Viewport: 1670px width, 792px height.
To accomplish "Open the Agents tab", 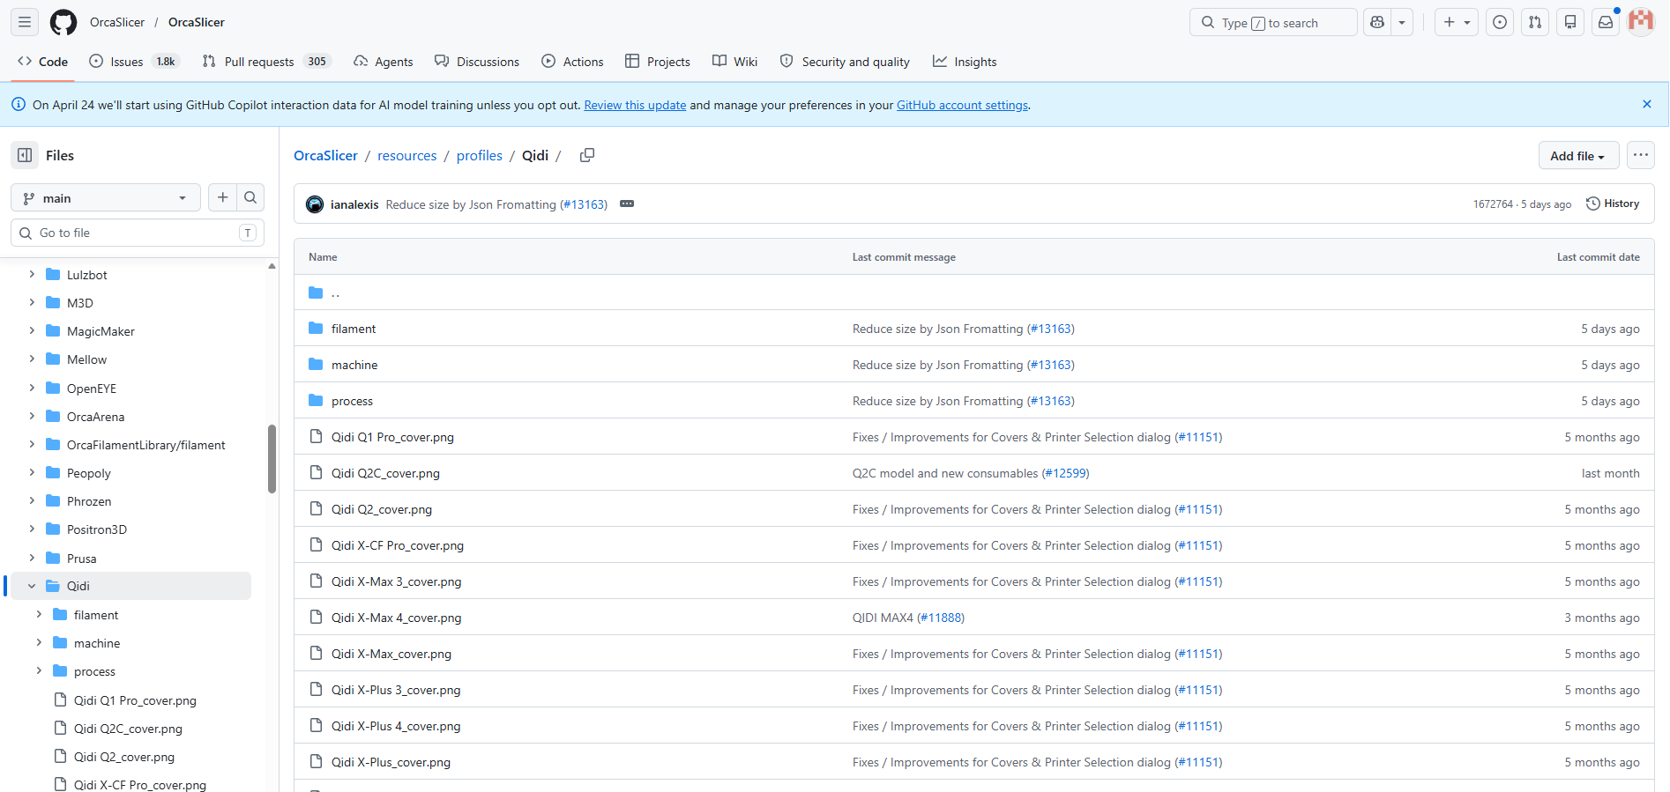I will pyautogui.click(x=384, y=62).
